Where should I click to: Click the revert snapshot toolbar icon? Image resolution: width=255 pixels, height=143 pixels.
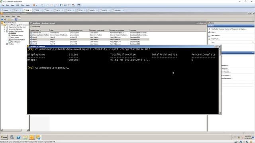[51, 5]
